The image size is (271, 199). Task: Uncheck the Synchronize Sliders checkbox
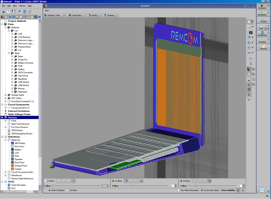tap(202, 190)
